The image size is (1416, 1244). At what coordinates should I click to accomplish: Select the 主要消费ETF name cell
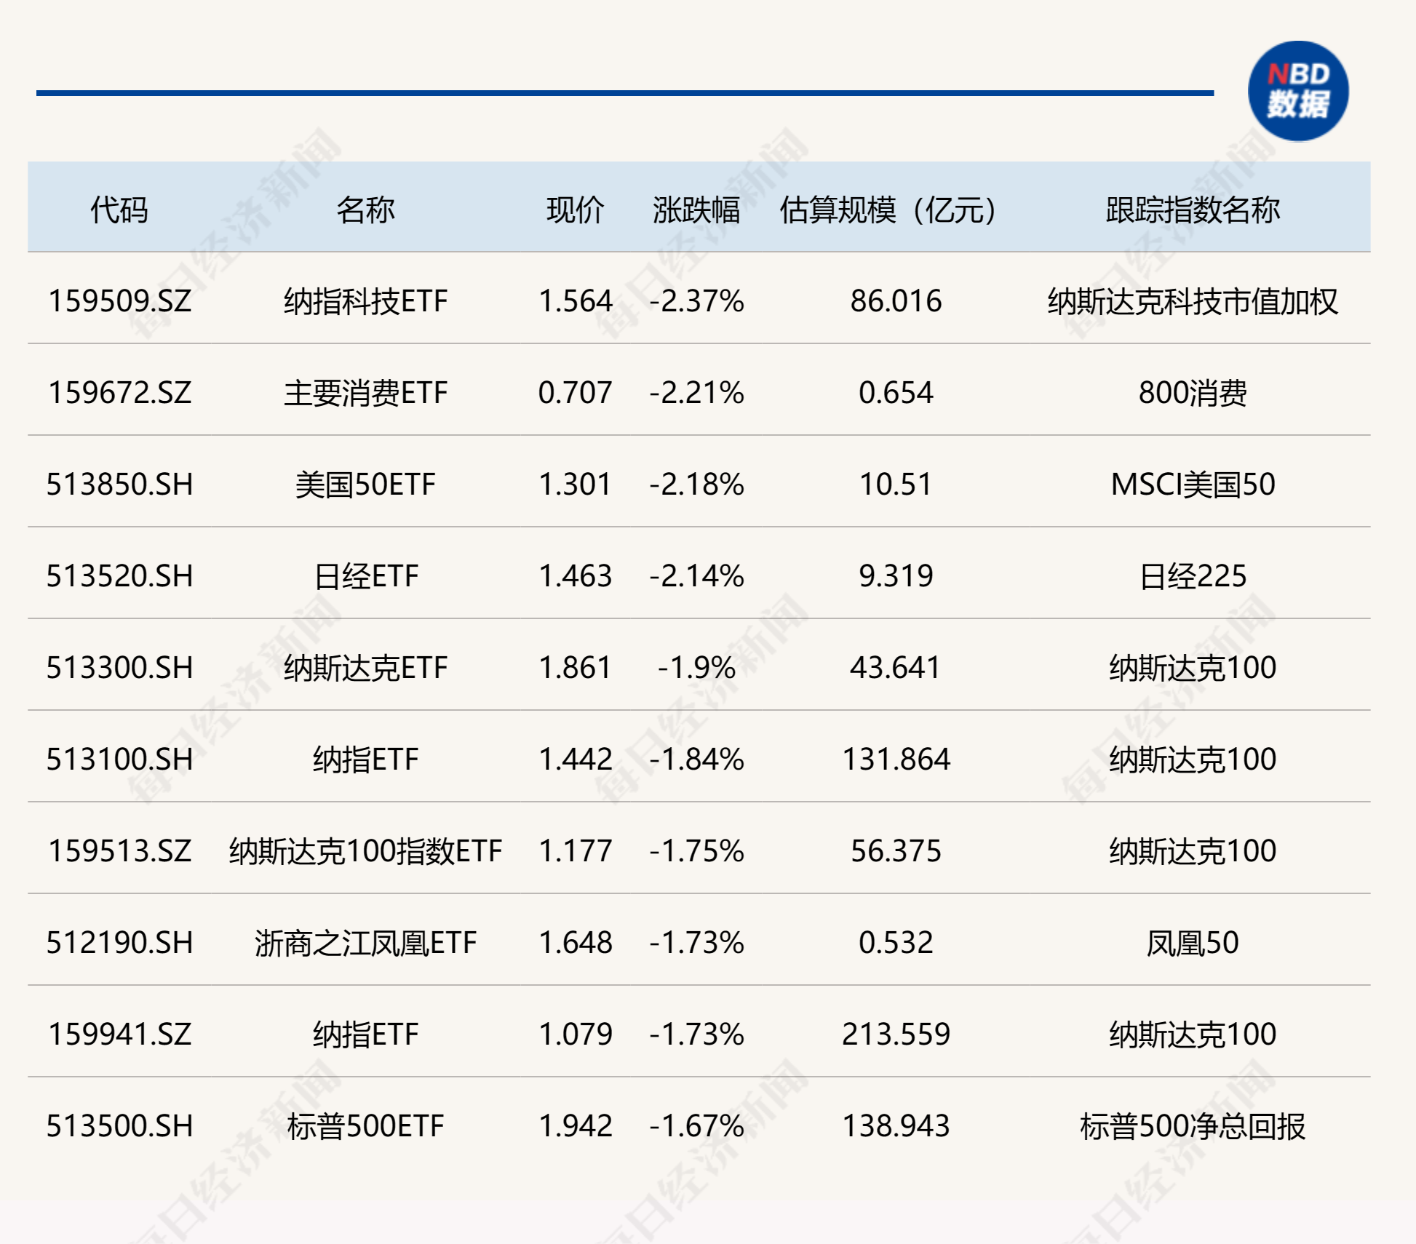pos(365,393)
